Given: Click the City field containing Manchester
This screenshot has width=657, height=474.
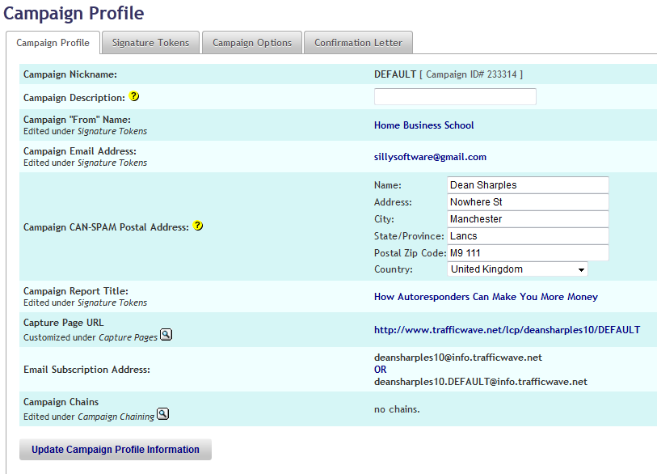Looking at the screenshot, I should click(x=527, y=219).
